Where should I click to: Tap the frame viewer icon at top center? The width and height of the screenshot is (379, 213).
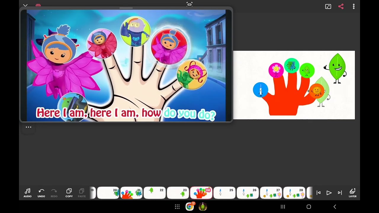click(x=189, y=4)
